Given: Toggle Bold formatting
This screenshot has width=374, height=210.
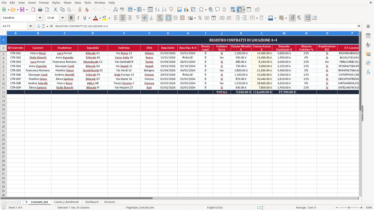Looking at the screenshot, I should pyautogui.click(x=71, y=18).
